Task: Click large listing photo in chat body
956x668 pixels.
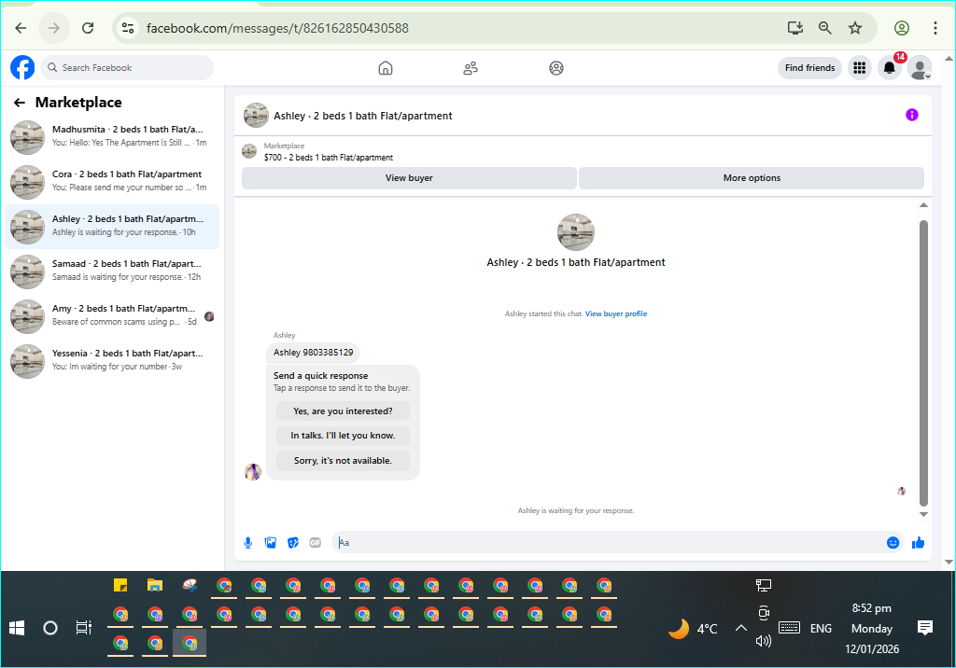Action: [x=575, y=232]
